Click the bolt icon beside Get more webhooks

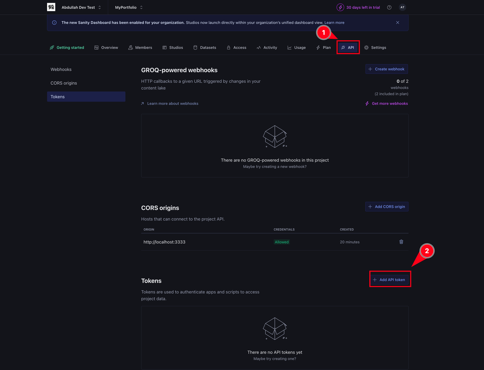tap(367, 104)
